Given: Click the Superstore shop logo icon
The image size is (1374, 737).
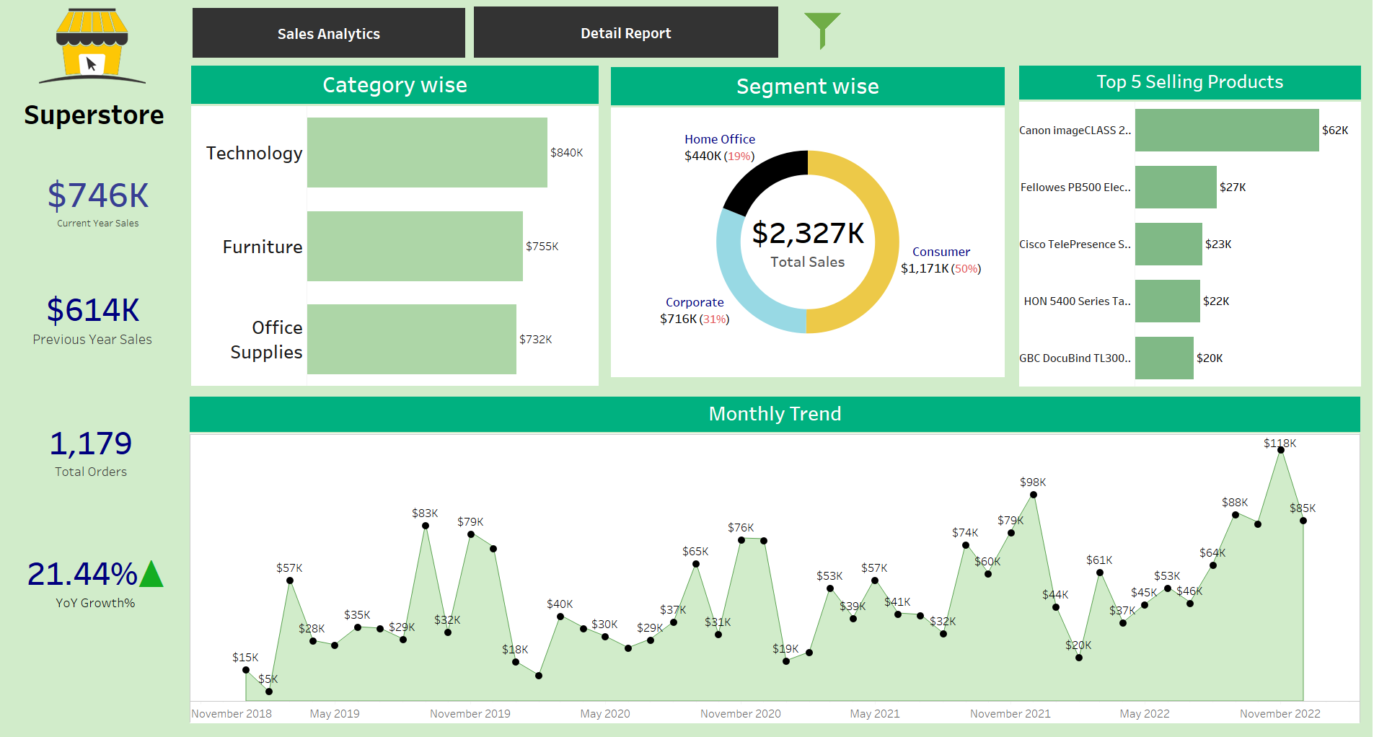Looking at the screenshot, I should click(x=92, y=45).
